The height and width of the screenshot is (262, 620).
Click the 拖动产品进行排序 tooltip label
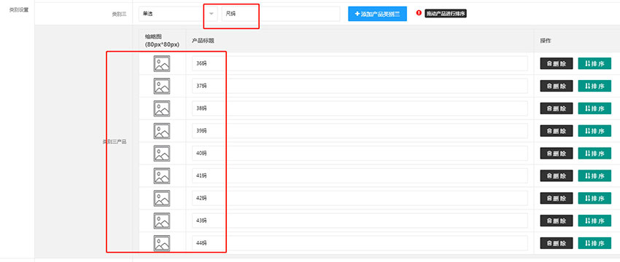click(446, 13)
